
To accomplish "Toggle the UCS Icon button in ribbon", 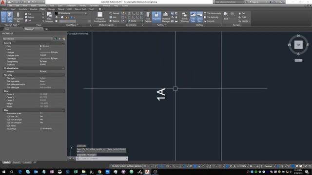I will [x=3, y=17].
